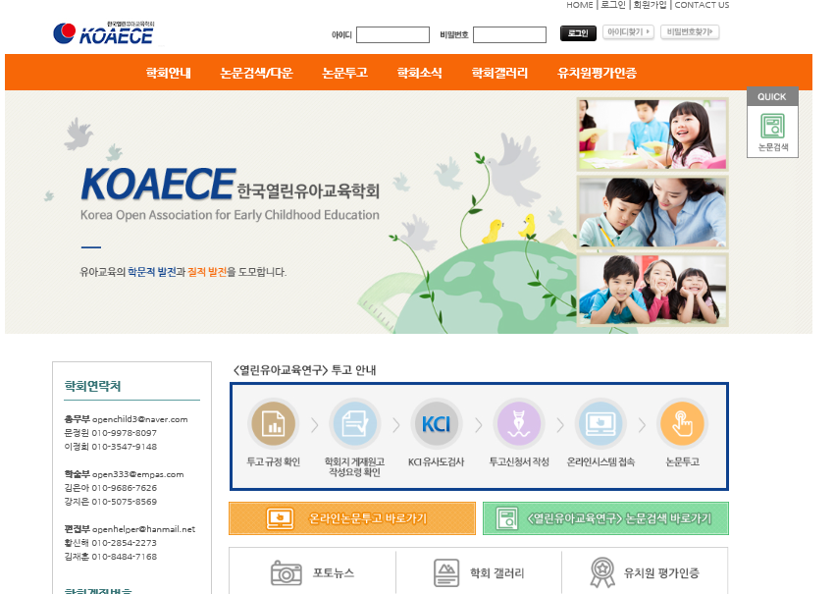Click the phone number 010-9978-8097
The height and width of the screenshot is (594, 835).
124,433
